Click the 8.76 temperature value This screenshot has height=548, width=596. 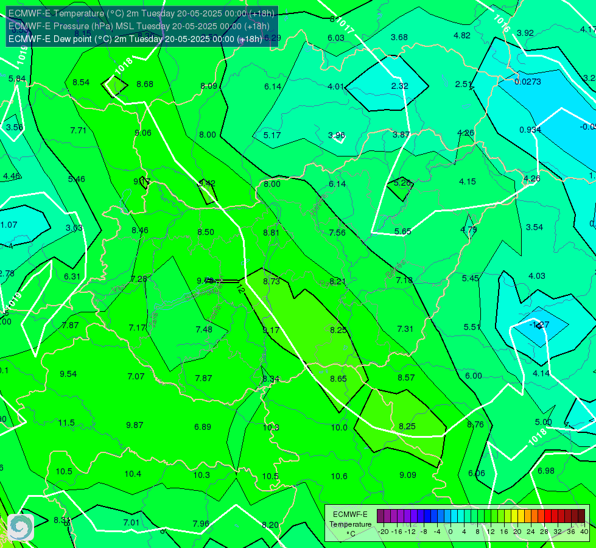tap(475, 424)
